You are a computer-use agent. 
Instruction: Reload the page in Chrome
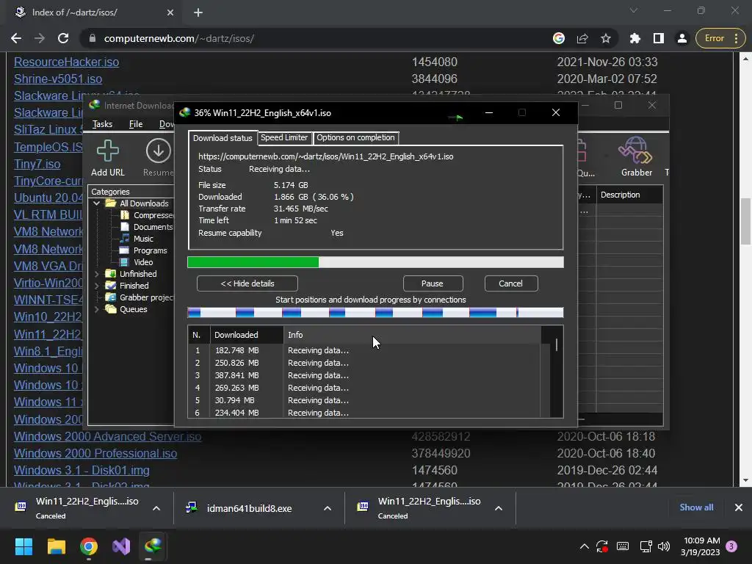coord(63,38)
